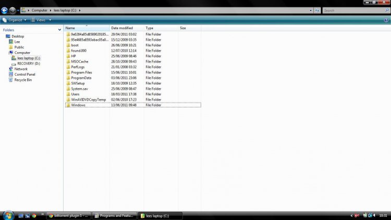Show hidden tray icons arrow

coord(351,216)
